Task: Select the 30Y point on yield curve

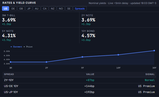Action: pyautogui.click(x=154, y=51)
